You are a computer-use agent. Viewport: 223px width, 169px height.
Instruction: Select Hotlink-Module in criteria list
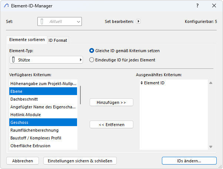[x=26, y=115]
